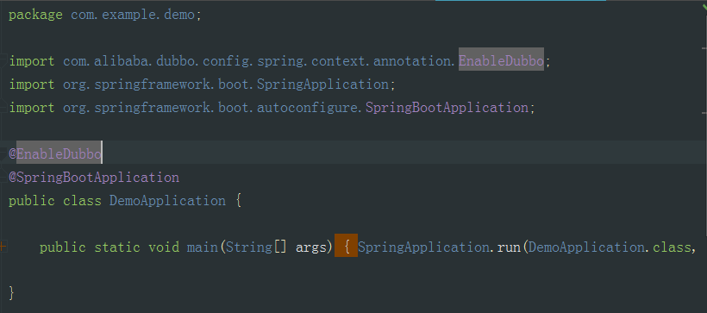This screenshot has width=707, height=313.
Task: Click the com.example.demo package name
Action: [x=133, y=15]
